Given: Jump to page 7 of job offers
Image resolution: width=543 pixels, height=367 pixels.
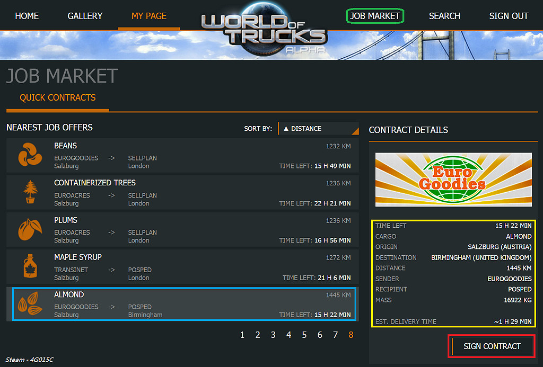Looking at the screenshot, I should (x=335, y=335).
